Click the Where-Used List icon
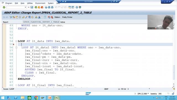Screen dimensions: 177x100 coord(32,17)
